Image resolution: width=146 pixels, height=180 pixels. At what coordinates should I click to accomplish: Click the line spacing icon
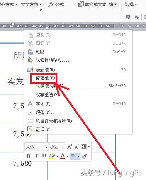click(x=84, y=147)
